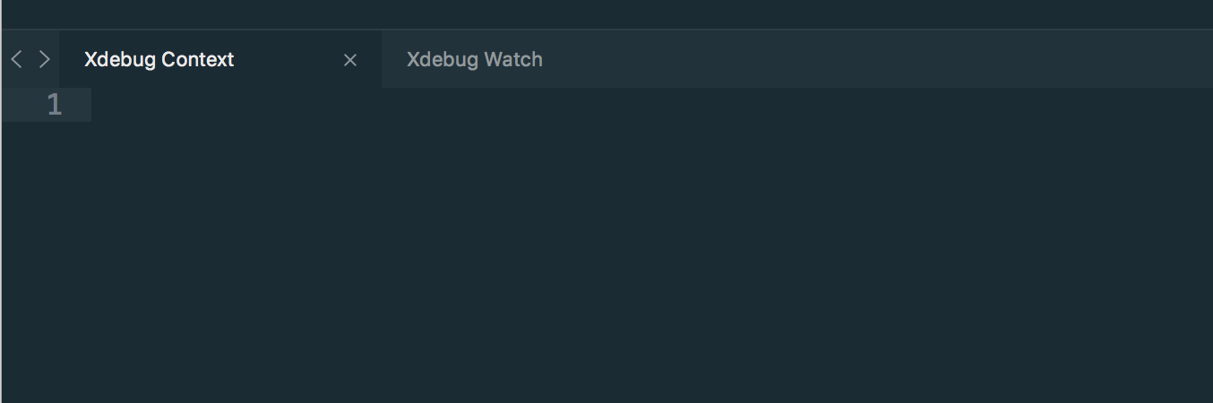Select the Xdebug Context tab
1213x403 pixels.
220,59
